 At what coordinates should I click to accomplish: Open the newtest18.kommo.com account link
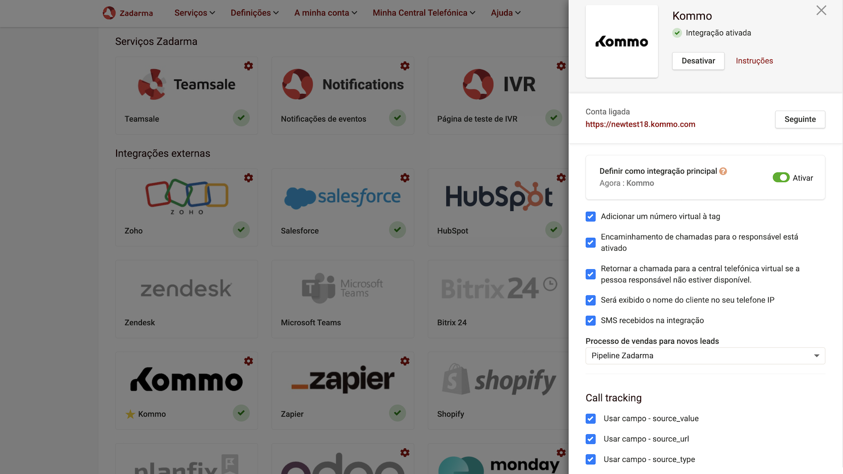(x=640, y=124)
